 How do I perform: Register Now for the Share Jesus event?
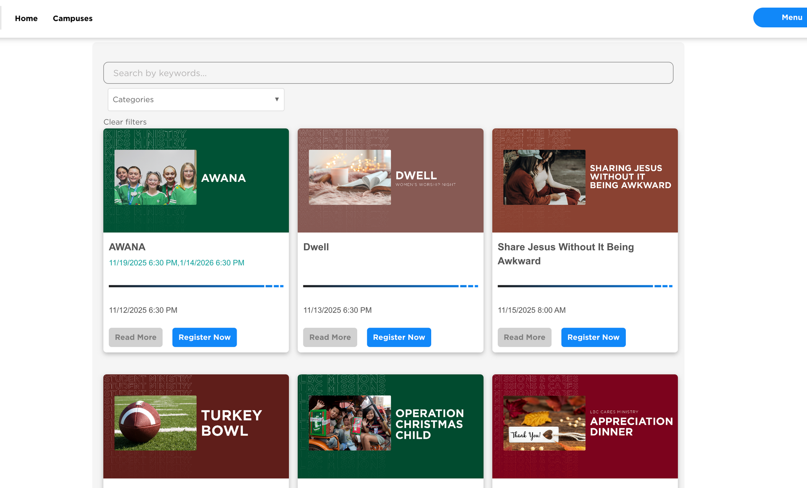click(593, 337)
